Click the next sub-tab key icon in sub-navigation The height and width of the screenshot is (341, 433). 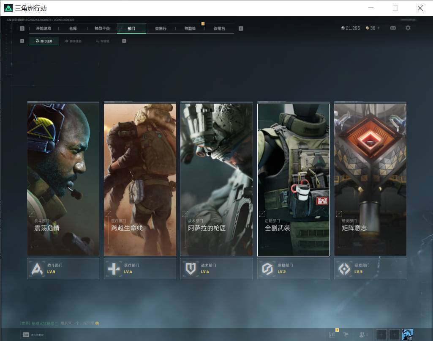click(124, 41)
